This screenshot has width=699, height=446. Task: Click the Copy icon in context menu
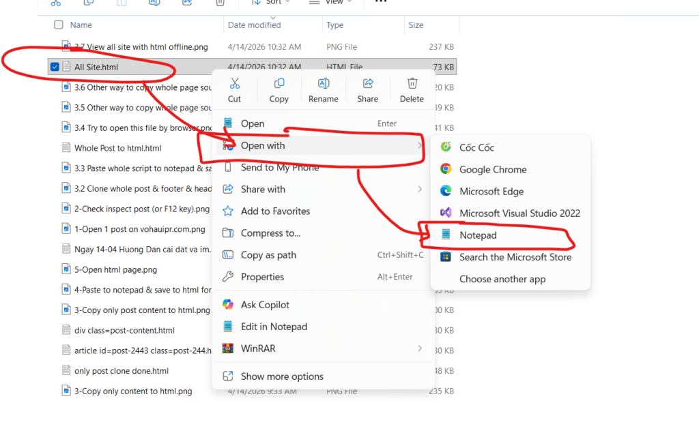coord(279,84)
